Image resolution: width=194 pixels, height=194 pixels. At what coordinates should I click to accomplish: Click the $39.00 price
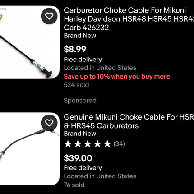[x=78, y=158]
